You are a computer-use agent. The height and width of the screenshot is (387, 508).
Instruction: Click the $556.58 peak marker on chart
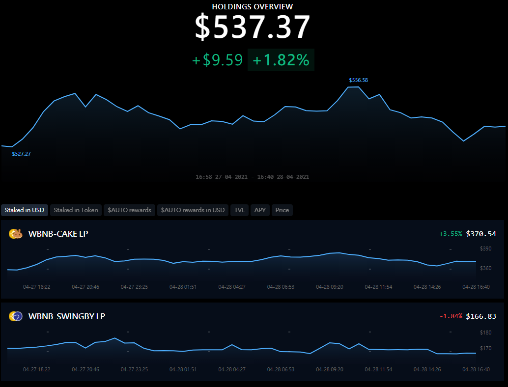point(358,81)
